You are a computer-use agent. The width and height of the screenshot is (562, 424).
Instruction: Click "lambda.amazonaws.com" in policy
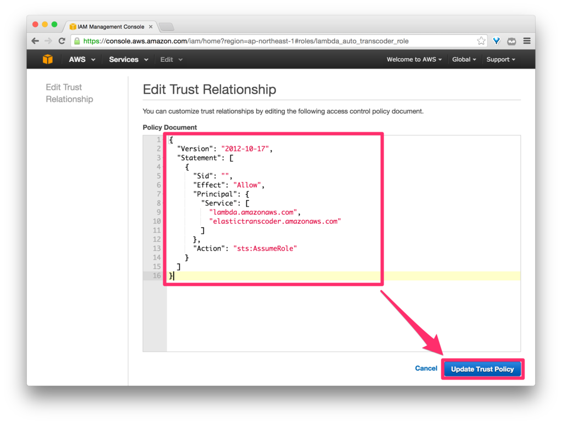pos(253,212)
